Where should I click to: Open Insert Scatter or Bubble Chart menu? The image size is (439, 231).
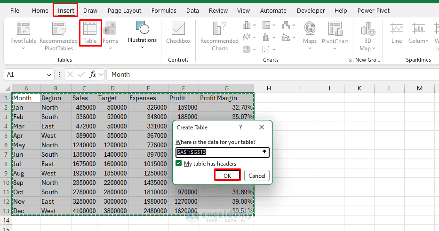click(269, 49)
